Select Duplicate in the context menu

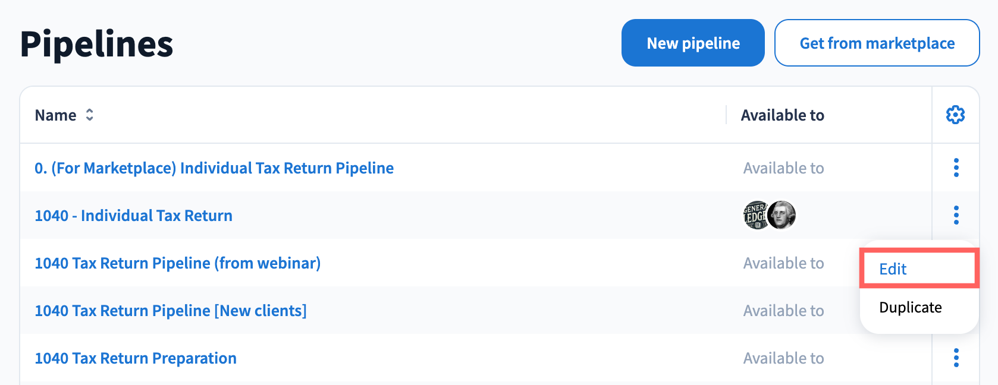(910, 307)
